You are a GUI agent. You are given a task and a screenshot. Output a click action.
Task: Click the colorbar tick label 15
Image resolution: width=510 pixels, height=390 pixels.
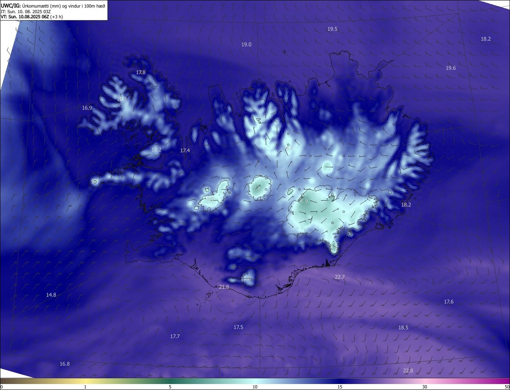[340, 387]
